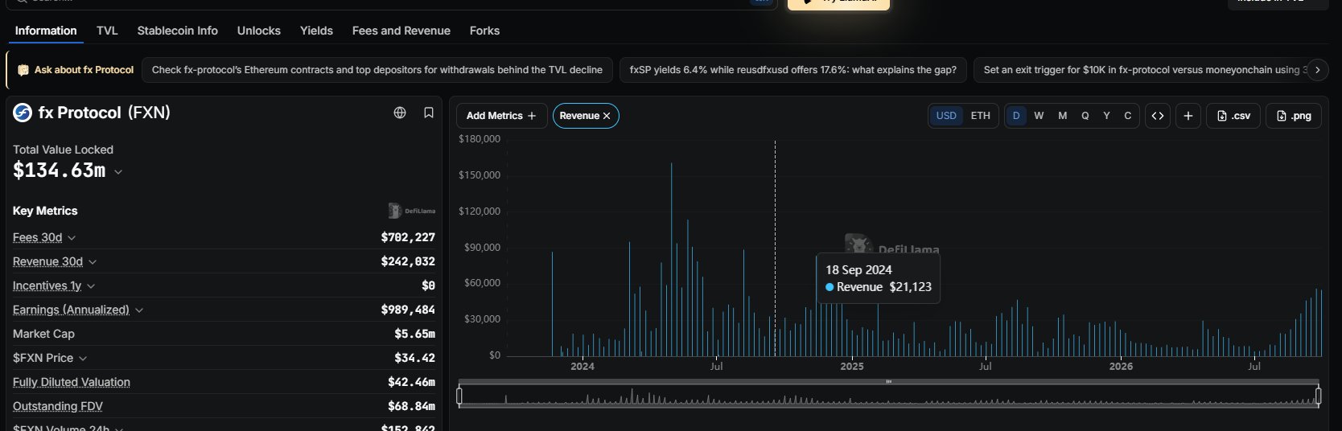Show next suggested prompts arrow
The height and width of the screenshot is (431, 1342).
[x=1317, y=70]
